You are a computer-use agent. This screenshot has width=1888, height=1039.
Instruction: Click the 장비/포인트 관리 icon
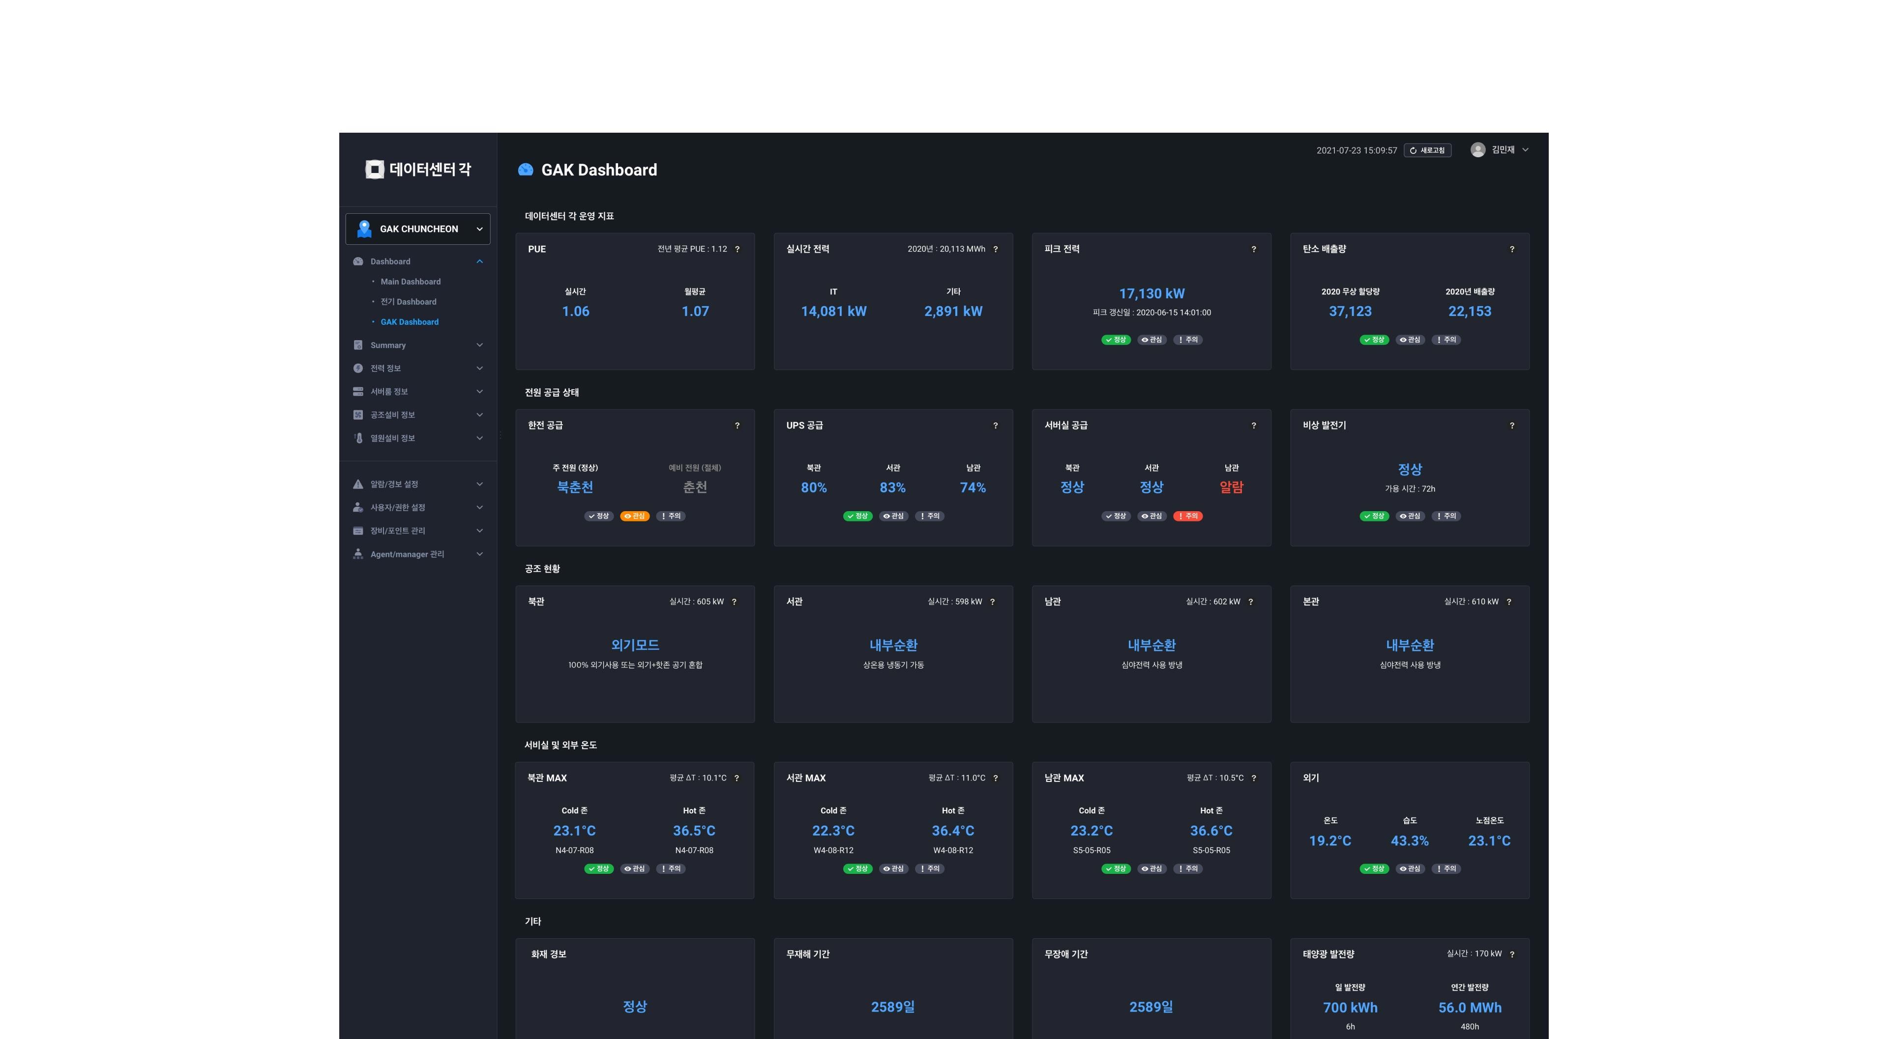(x=357, y=530)
